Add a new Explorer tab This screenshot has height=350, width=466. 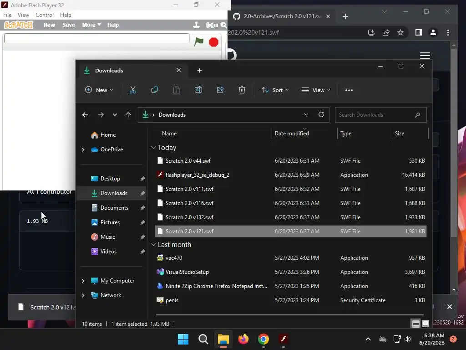point(199,71)
